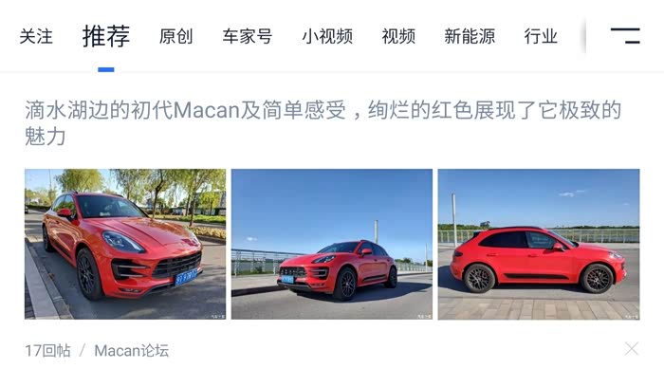664x387 pixels.
Task: Dismiss the Macan post with X icon
Action: [631, 349]
